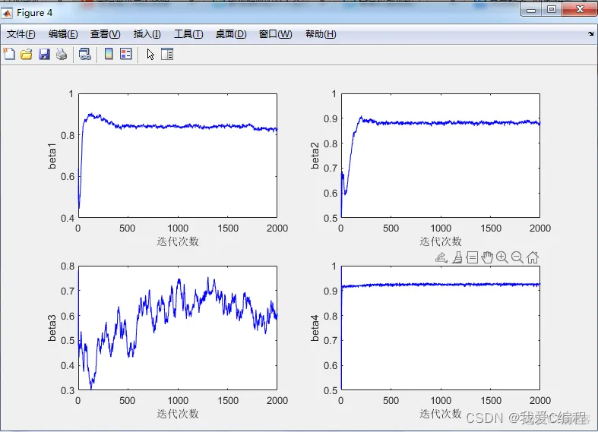This screenshot has height=432, width=598.
Task: Open the 文件(F) menu
Action: click(21, 34)
